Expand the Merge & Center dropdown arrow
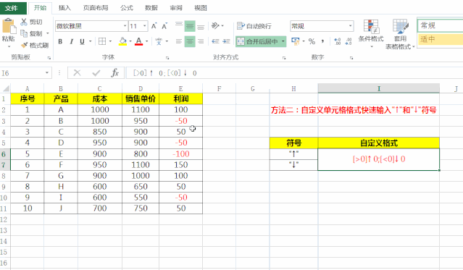 [283, 41]
